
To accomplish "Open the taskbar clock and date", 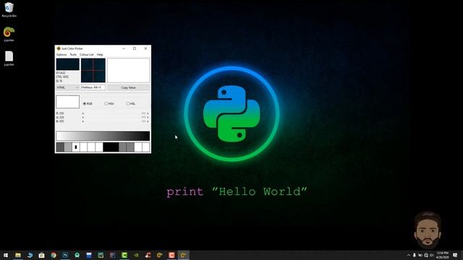I will click(x=442, y=255).
